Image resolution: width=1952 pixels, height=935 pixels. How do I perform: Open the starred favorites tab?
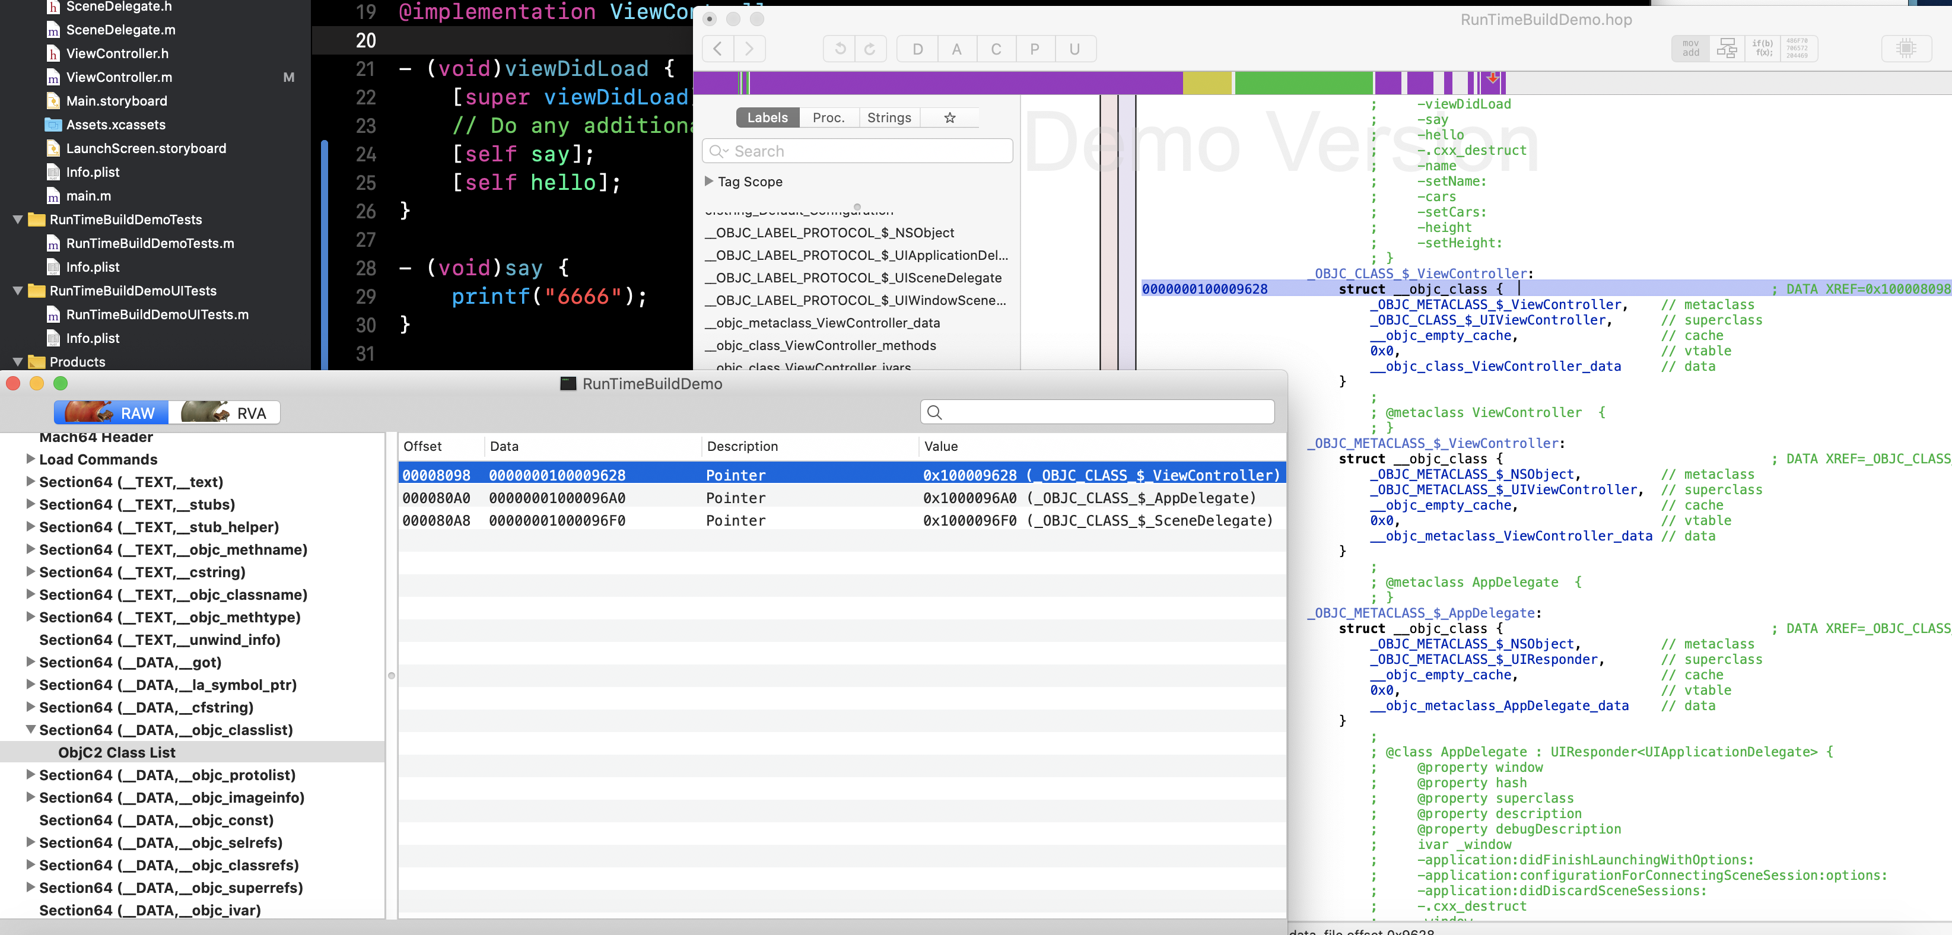coord(949,117)
